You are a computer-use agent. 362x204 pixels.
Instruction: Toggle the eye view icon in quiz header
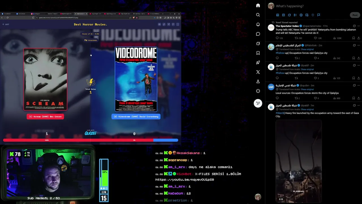(160, 24)
